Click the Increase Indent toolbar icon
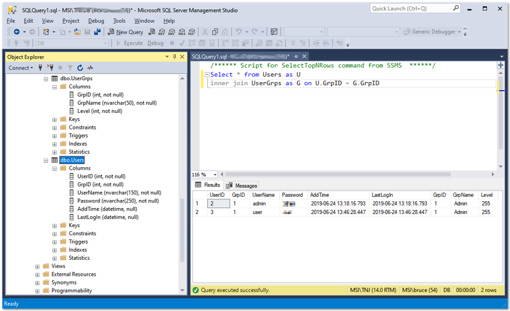 click(x=326, y=43)
